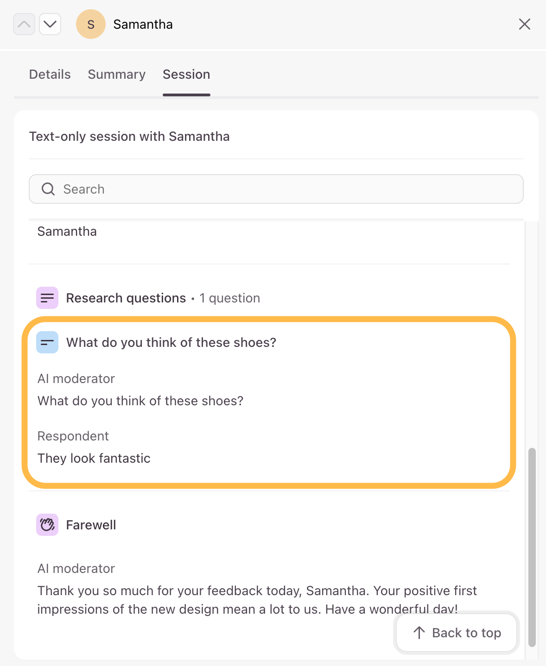Click Samantha's avatar circle
The width and height of the screenshot is (546, 666).
pyautogui.click(x=91, y=24)
